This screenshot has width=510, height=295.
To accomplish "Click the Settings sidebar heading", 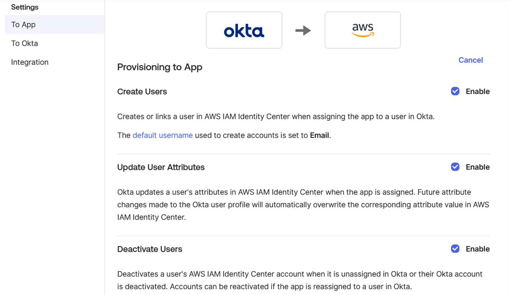I will [25, 7].
